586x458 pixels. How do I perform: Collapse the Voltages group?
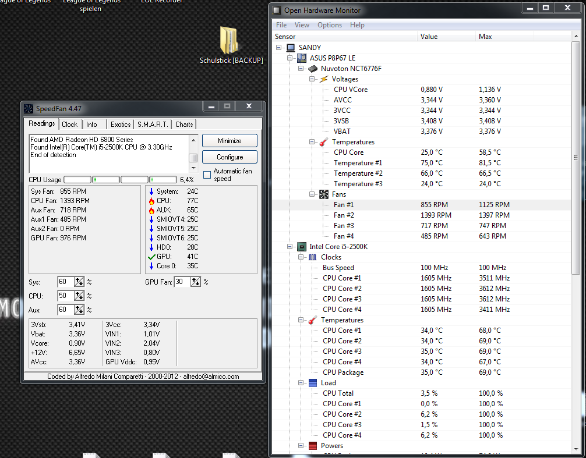[x=312, y=79]
